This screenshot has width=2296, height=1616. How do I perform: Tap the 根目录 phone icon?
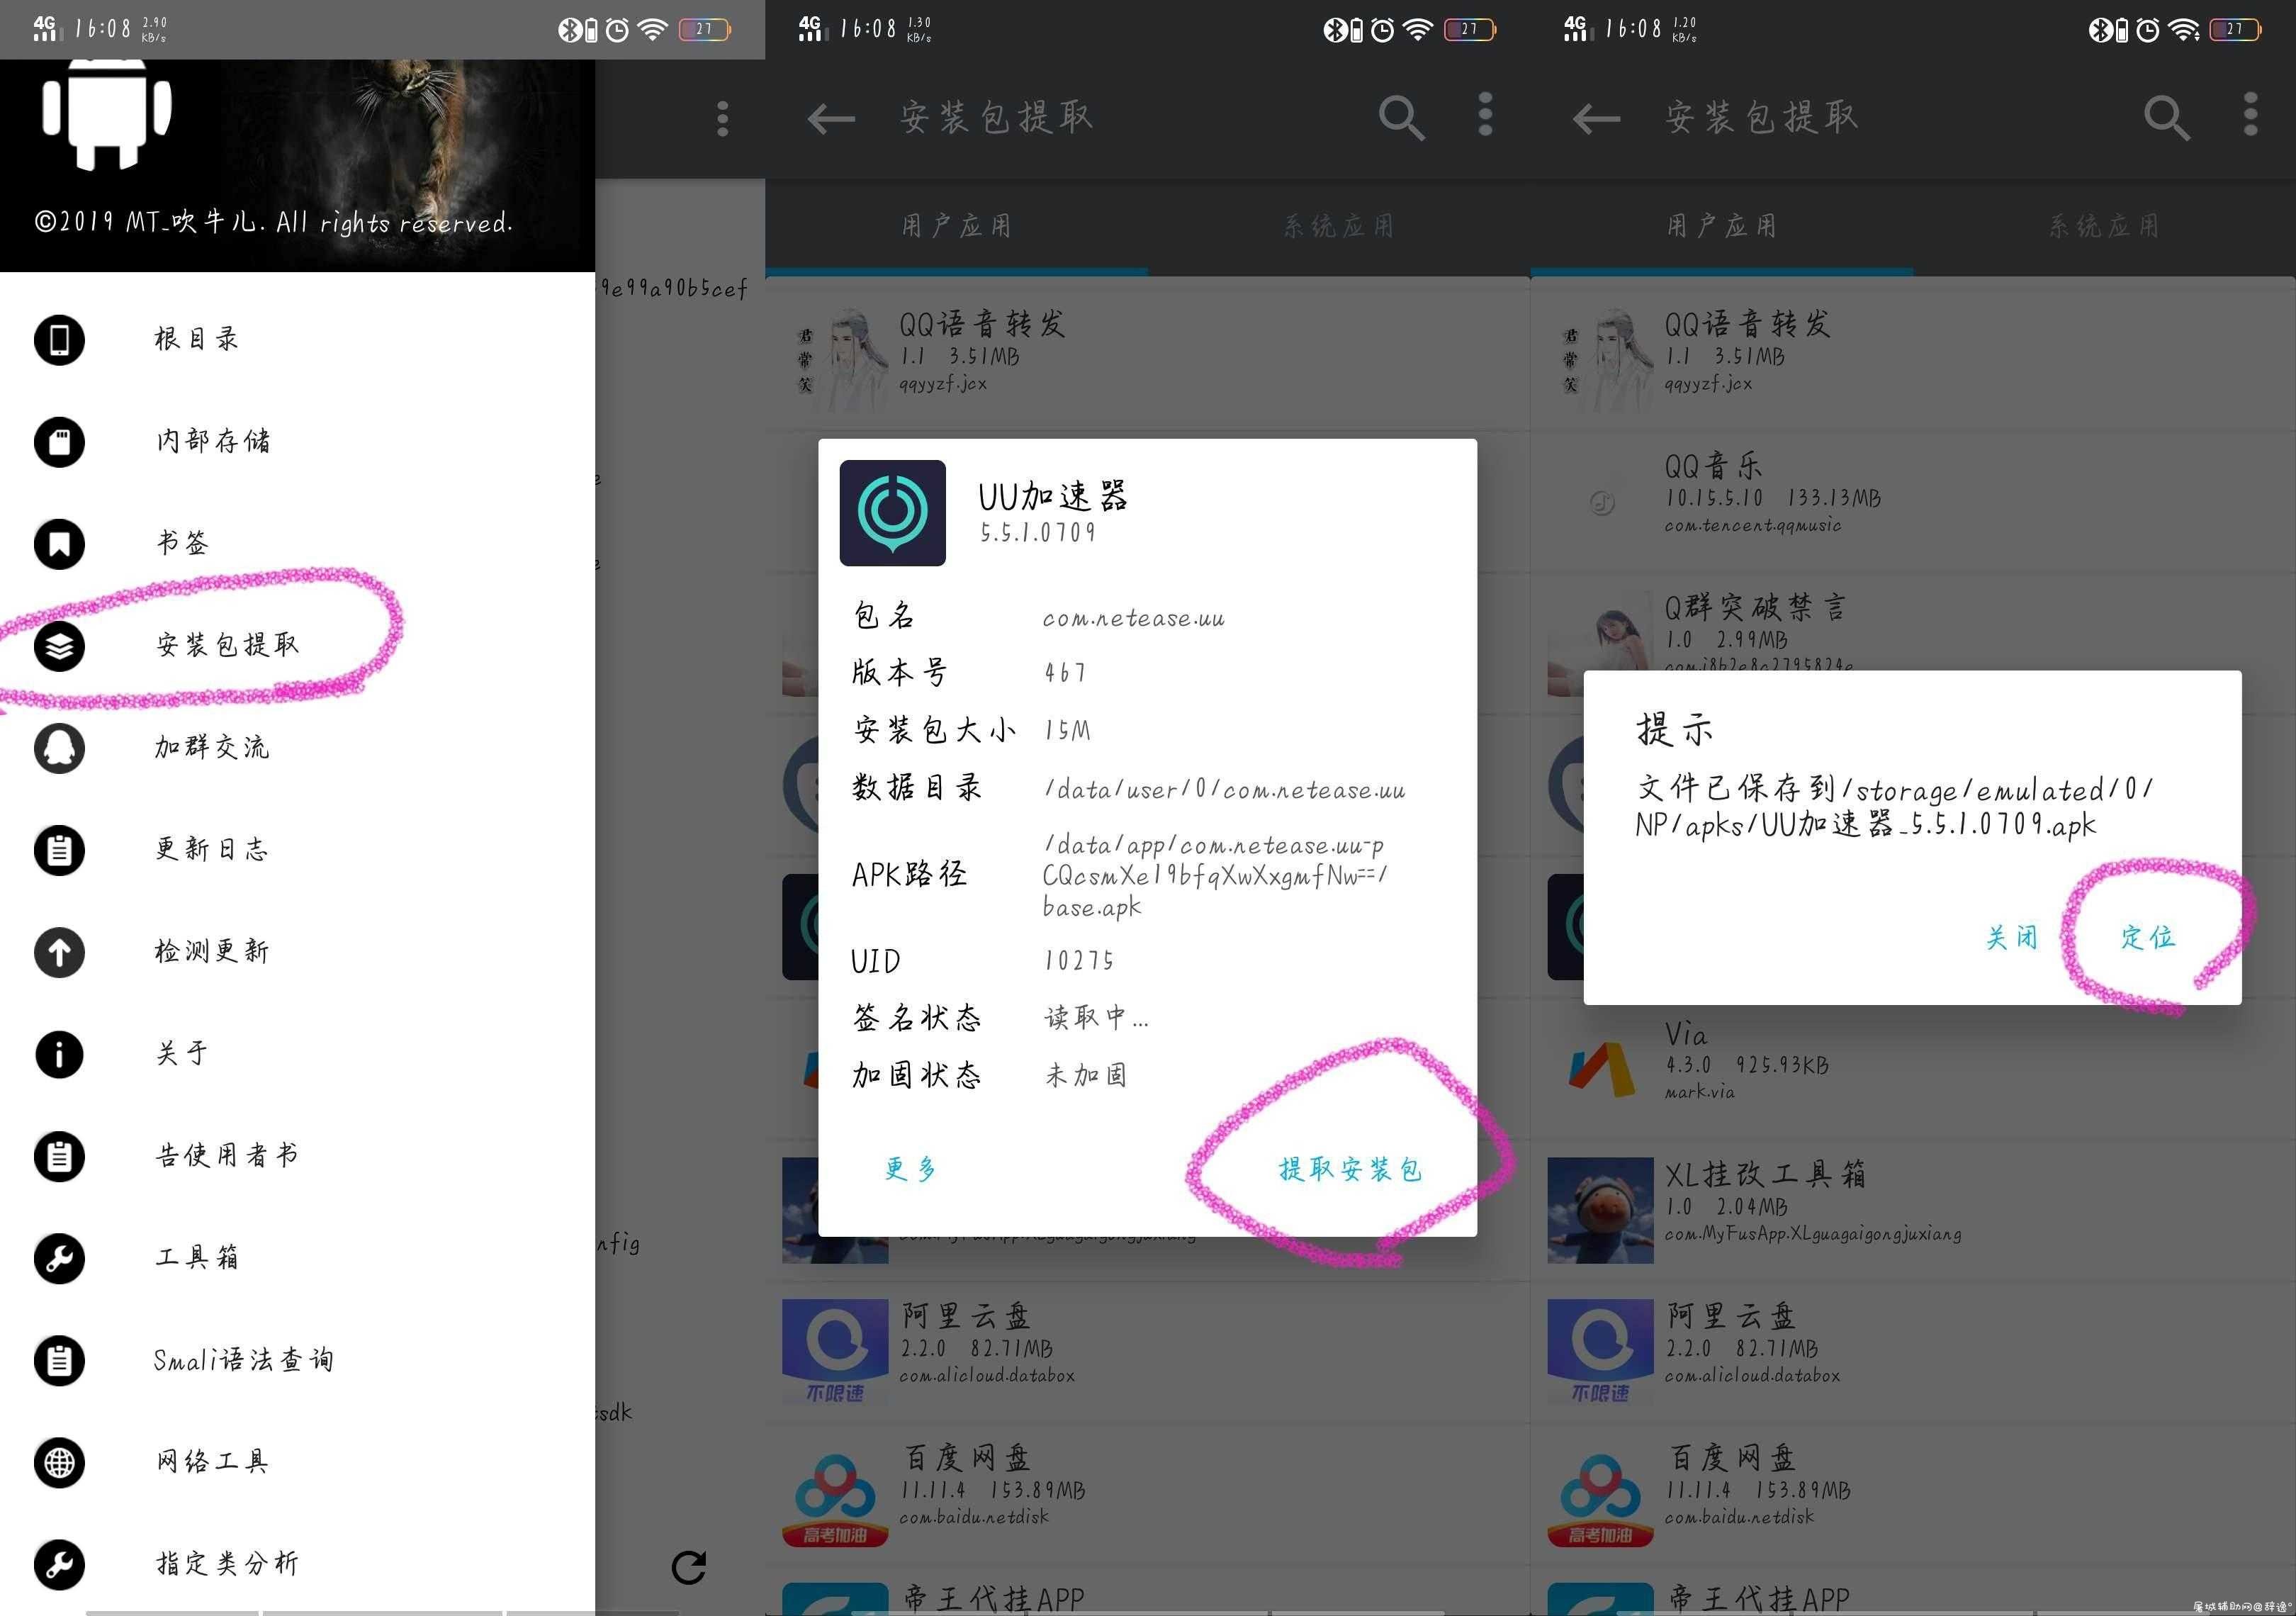59,340
